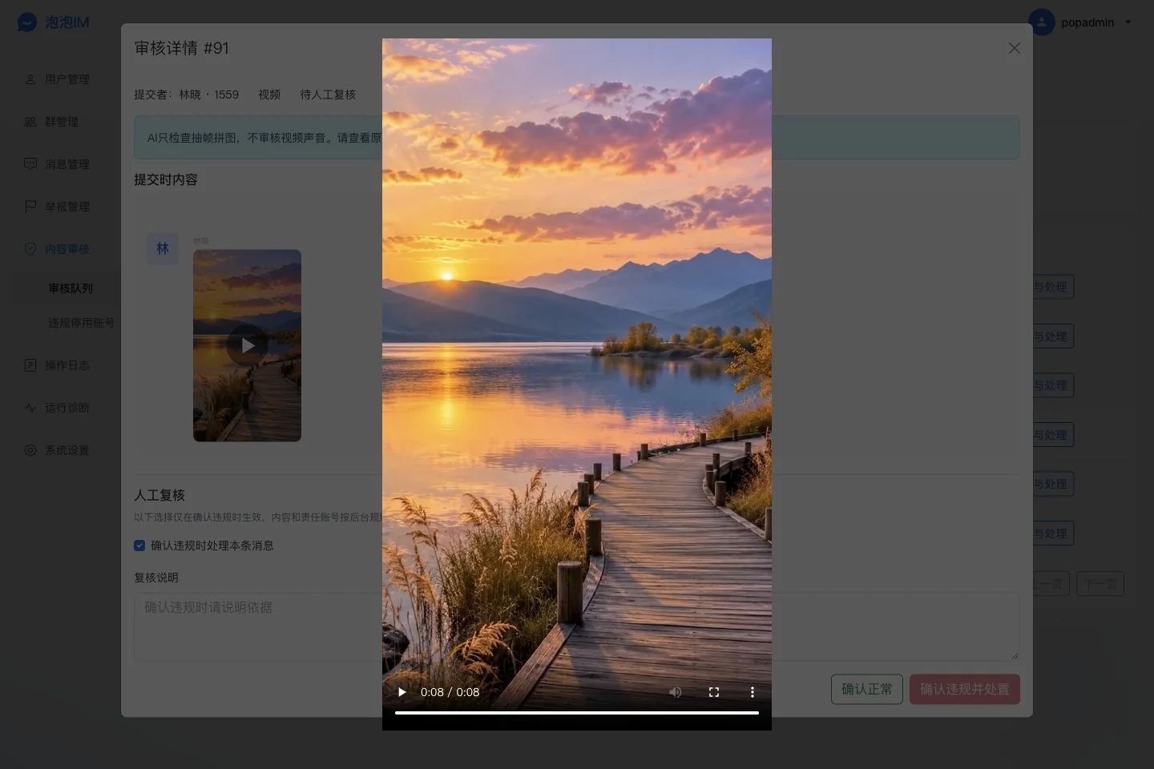This screenshot has width=1154, height=769.
Task: Click the 审核详情 #91 title
Action: pos(182,48)
